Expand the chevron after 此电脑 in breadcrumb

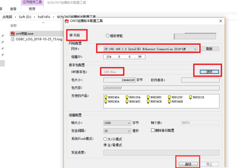point(15,17)
